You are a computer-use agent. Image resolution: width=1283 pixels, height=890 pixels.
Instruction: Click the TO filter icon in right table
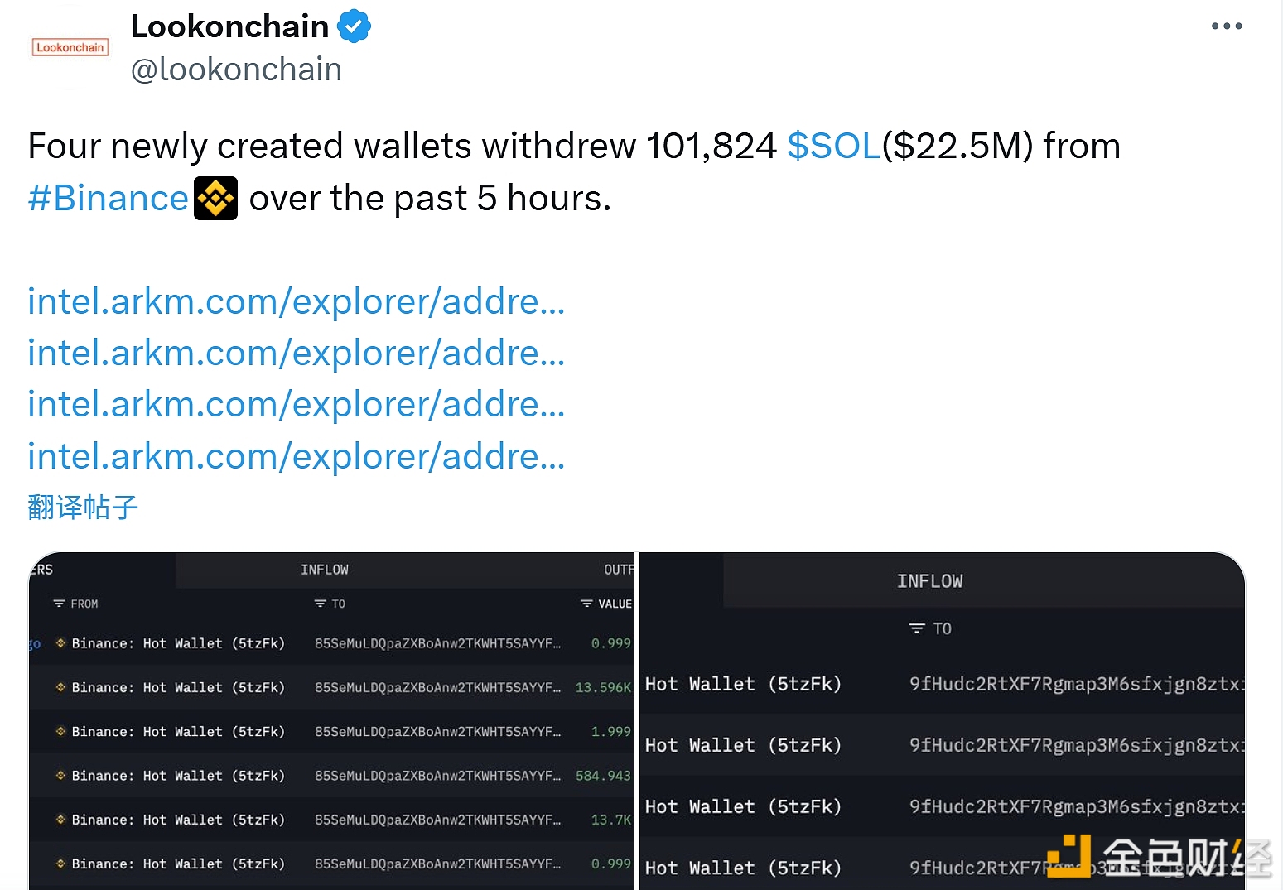coord(916,628)
